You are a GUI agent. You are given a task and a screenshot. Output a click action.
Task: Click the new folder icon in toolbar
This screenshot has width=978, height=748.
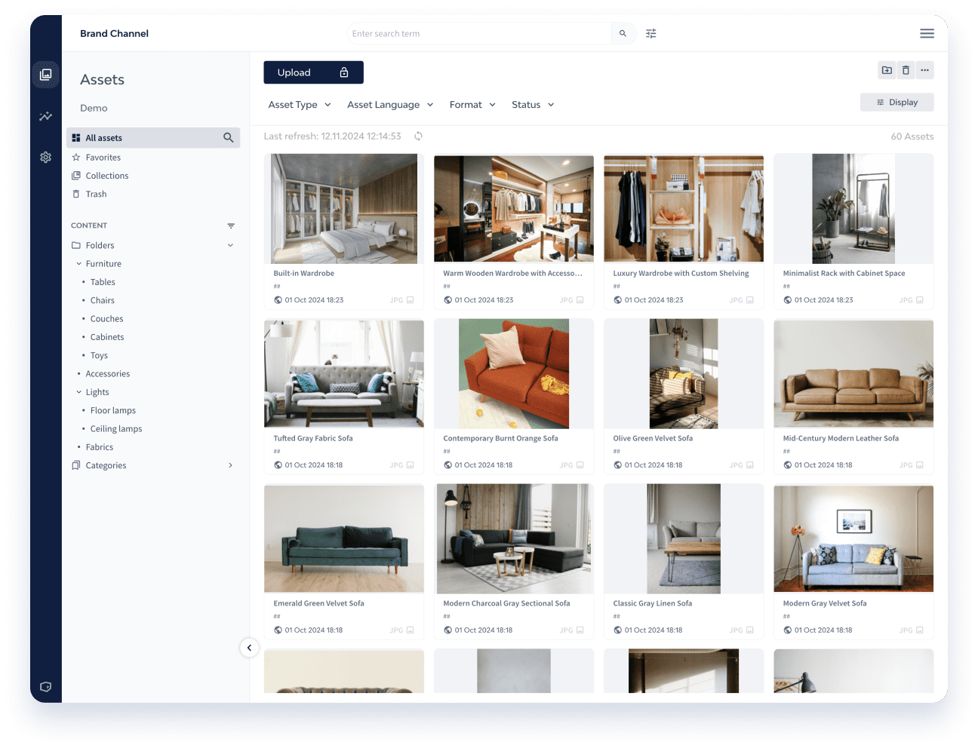pyautogui.click(x=887, y=70)
